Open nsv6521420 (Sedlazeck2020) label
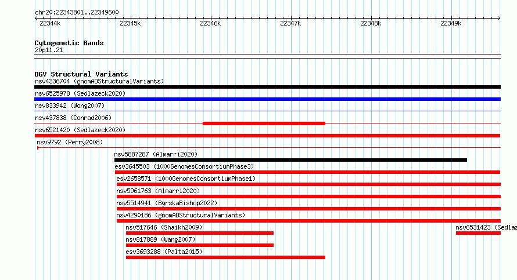The width and height of the screenshot is (517, 280). point(80,130)
